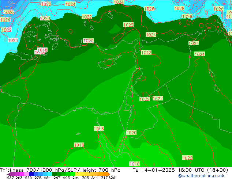
Task: Click the legend value '281'
Action: tap(47, 178)
